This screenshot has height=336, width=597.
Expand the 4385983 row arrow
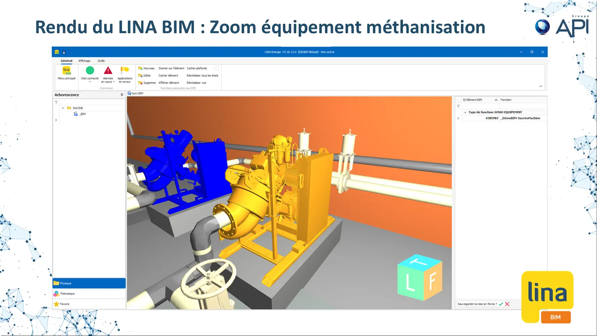pyautogui.click(x=459, y=118)
